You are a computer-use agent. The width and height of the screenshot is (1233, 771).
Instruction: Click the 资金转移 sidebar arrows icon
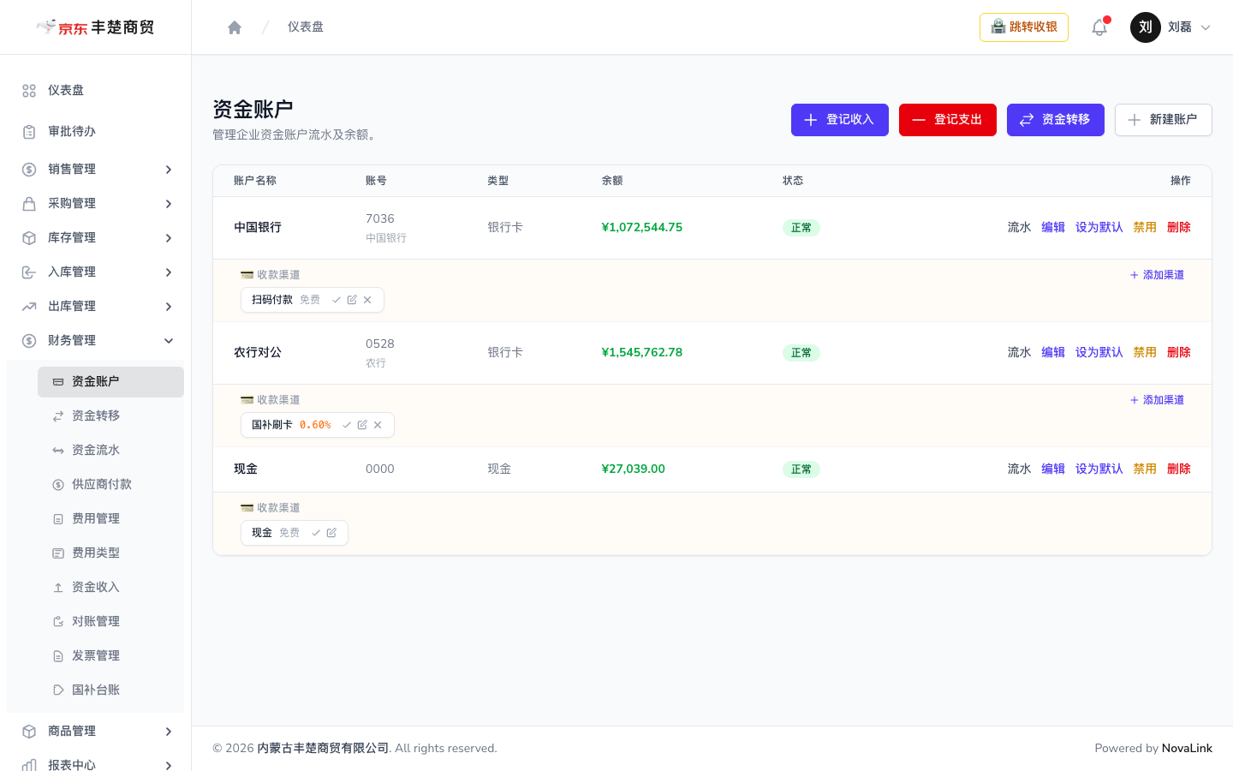click(x=58, y=416)
